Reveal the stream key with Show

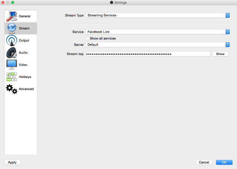220,54
